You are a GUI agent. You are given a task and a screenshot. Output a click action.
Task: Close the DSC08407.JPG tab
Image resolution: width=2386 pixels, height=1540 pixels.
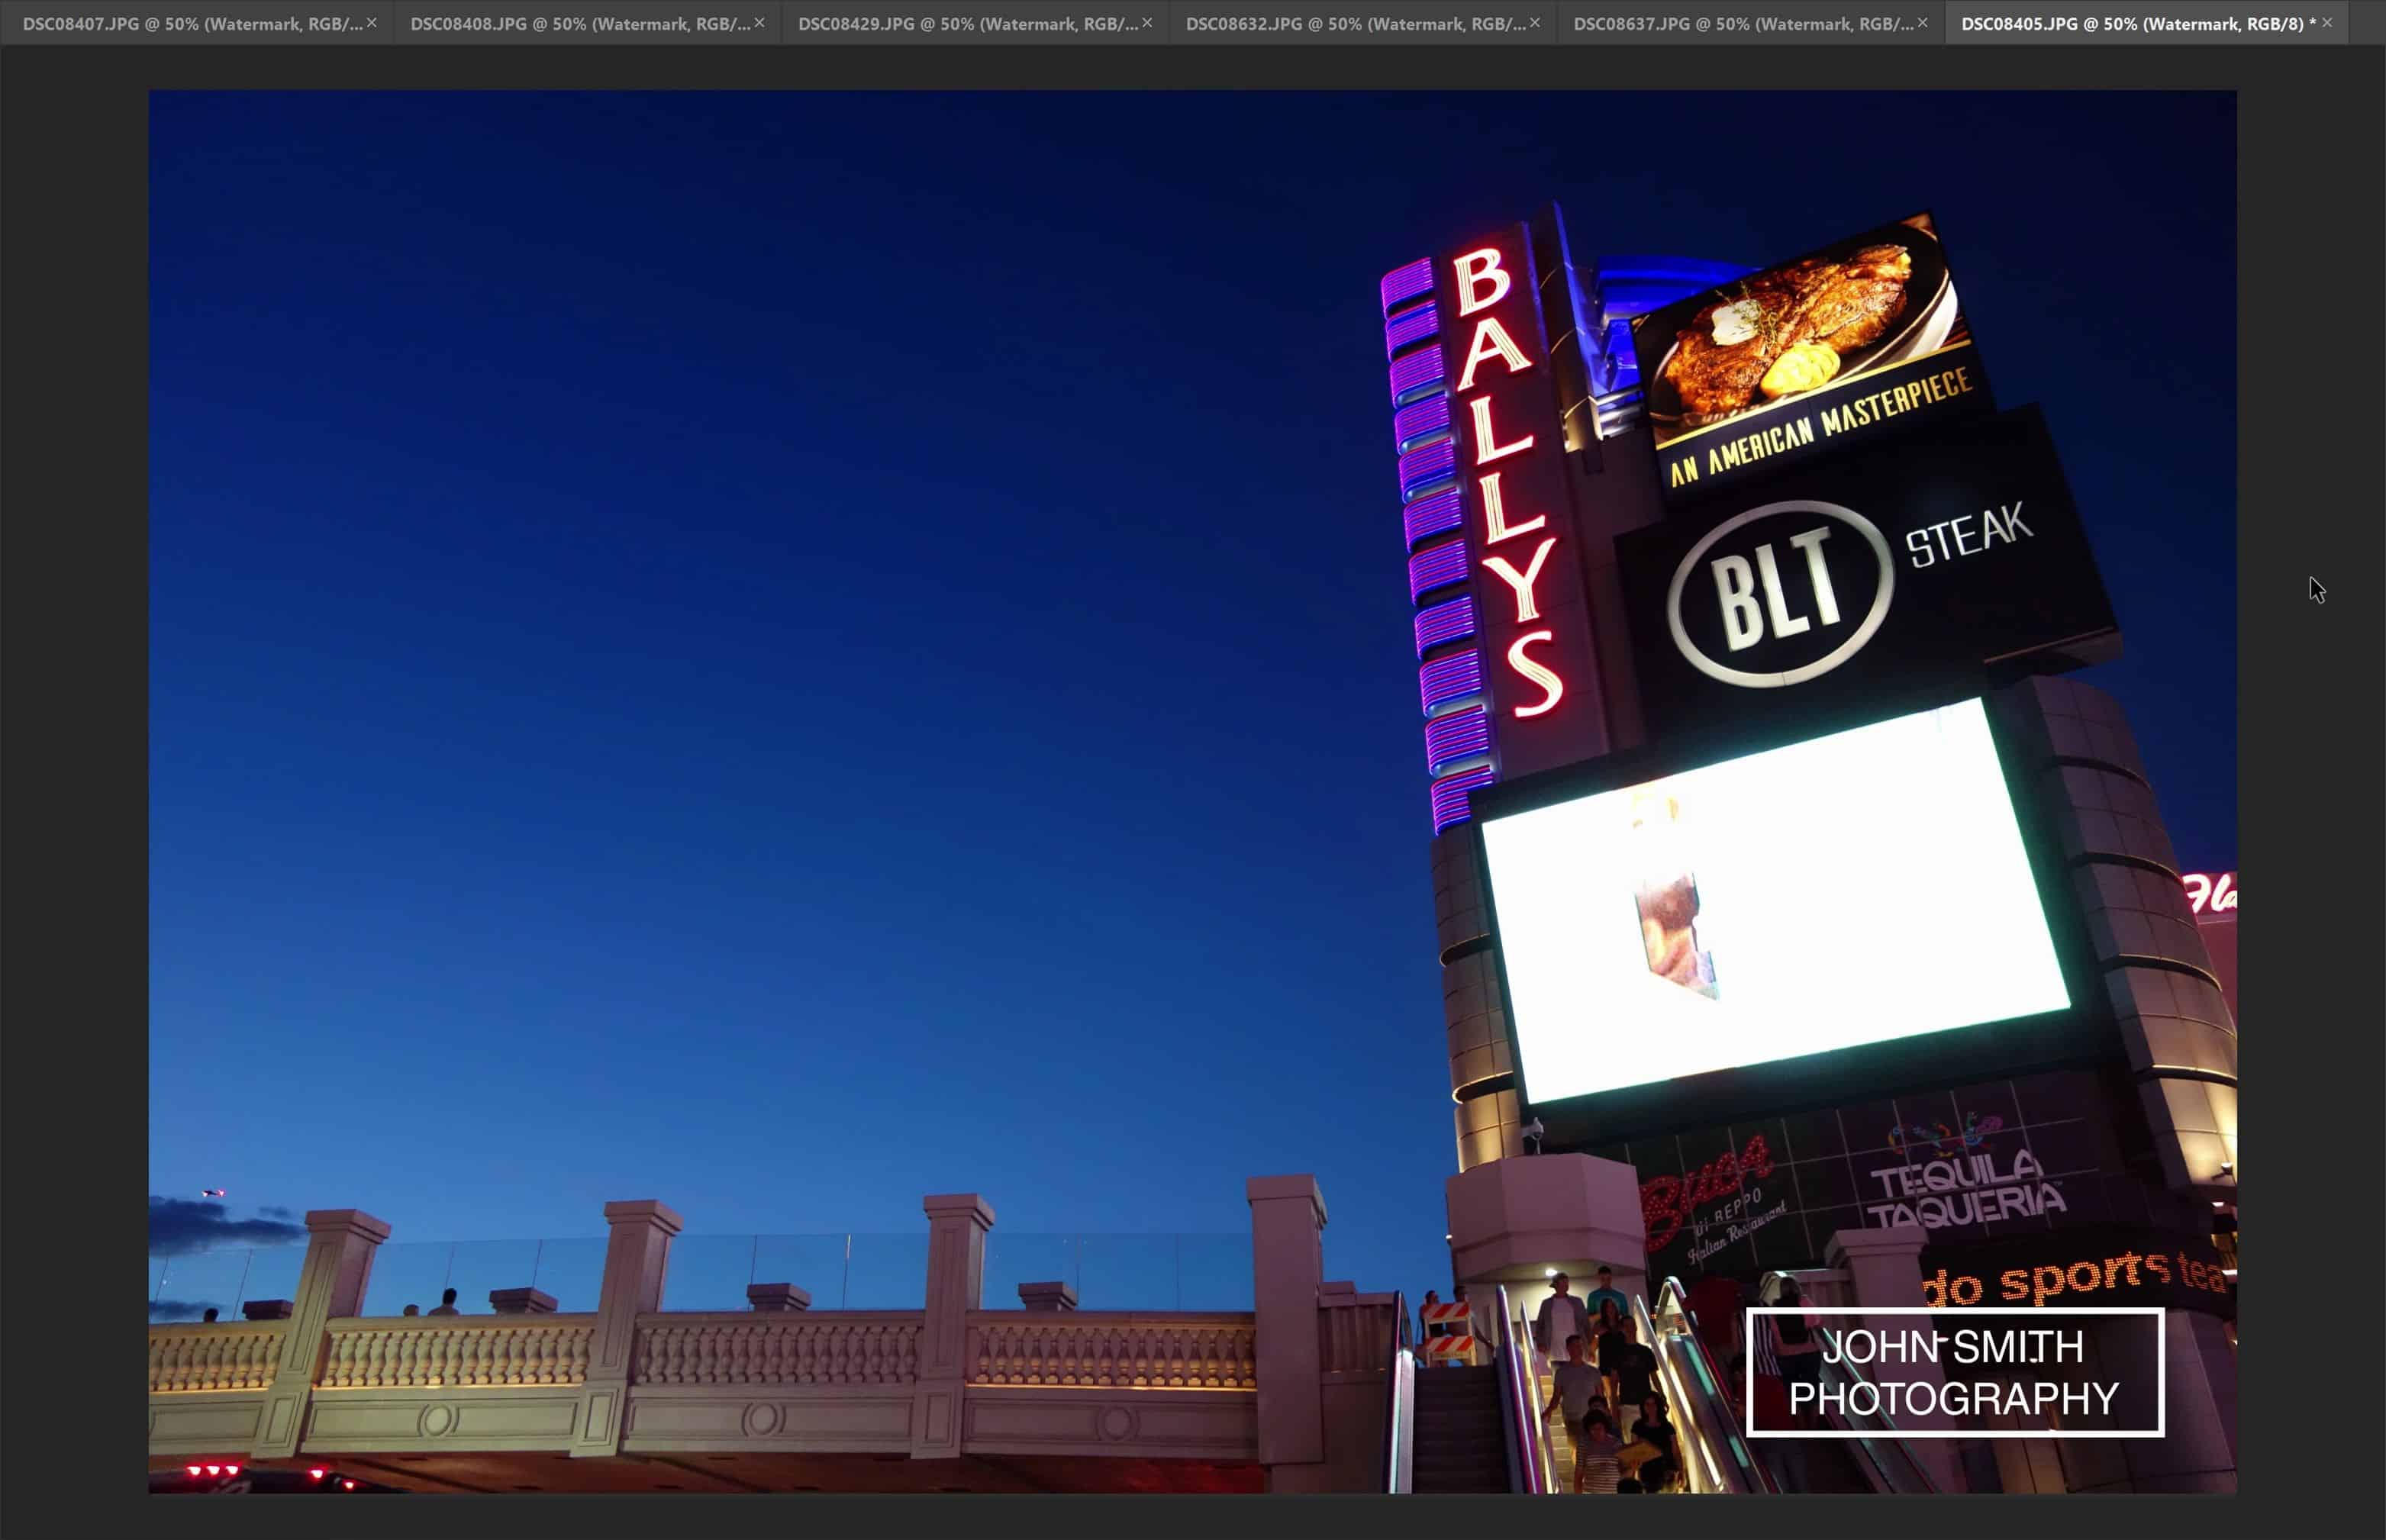(372, 22)
